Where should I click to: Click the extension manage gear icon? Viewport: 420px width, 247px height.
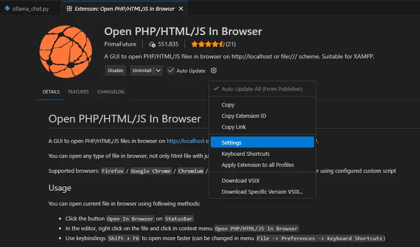(213, 71)
